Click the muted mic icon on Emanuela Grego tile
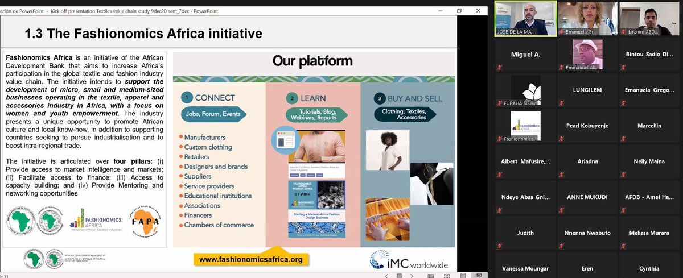This screenshot has width=683, height=278. click(x=623, y=104)
